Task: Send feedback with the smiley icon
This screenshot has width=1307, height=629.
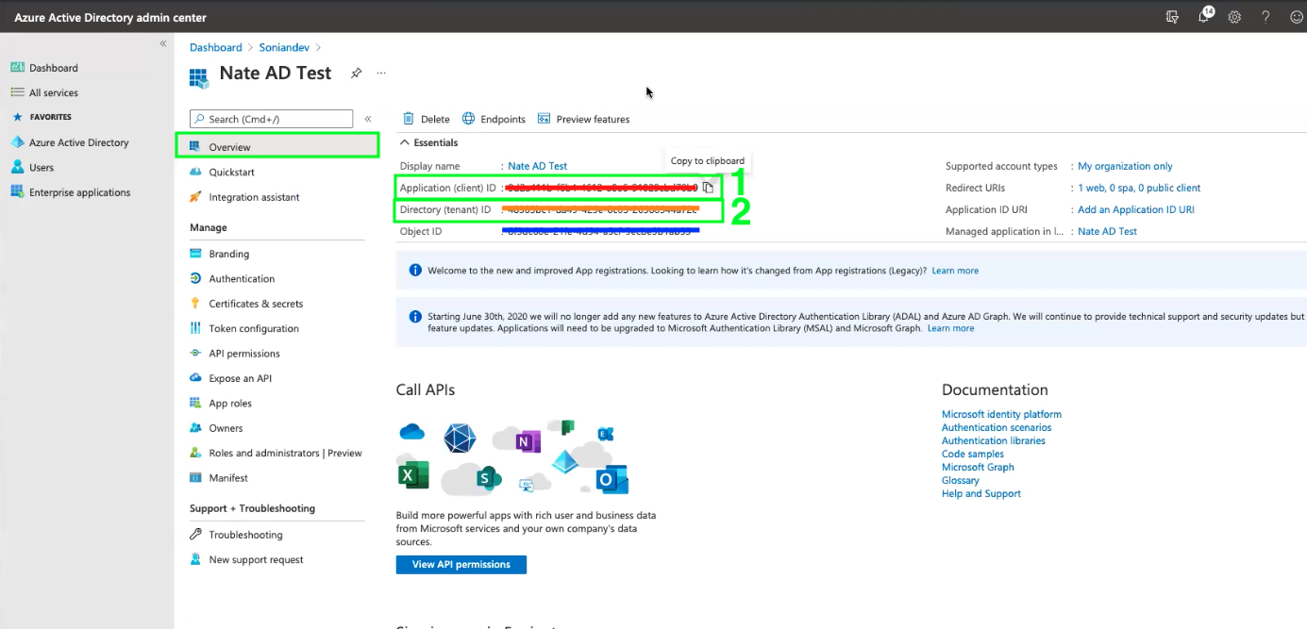Action: [1296, 17]
